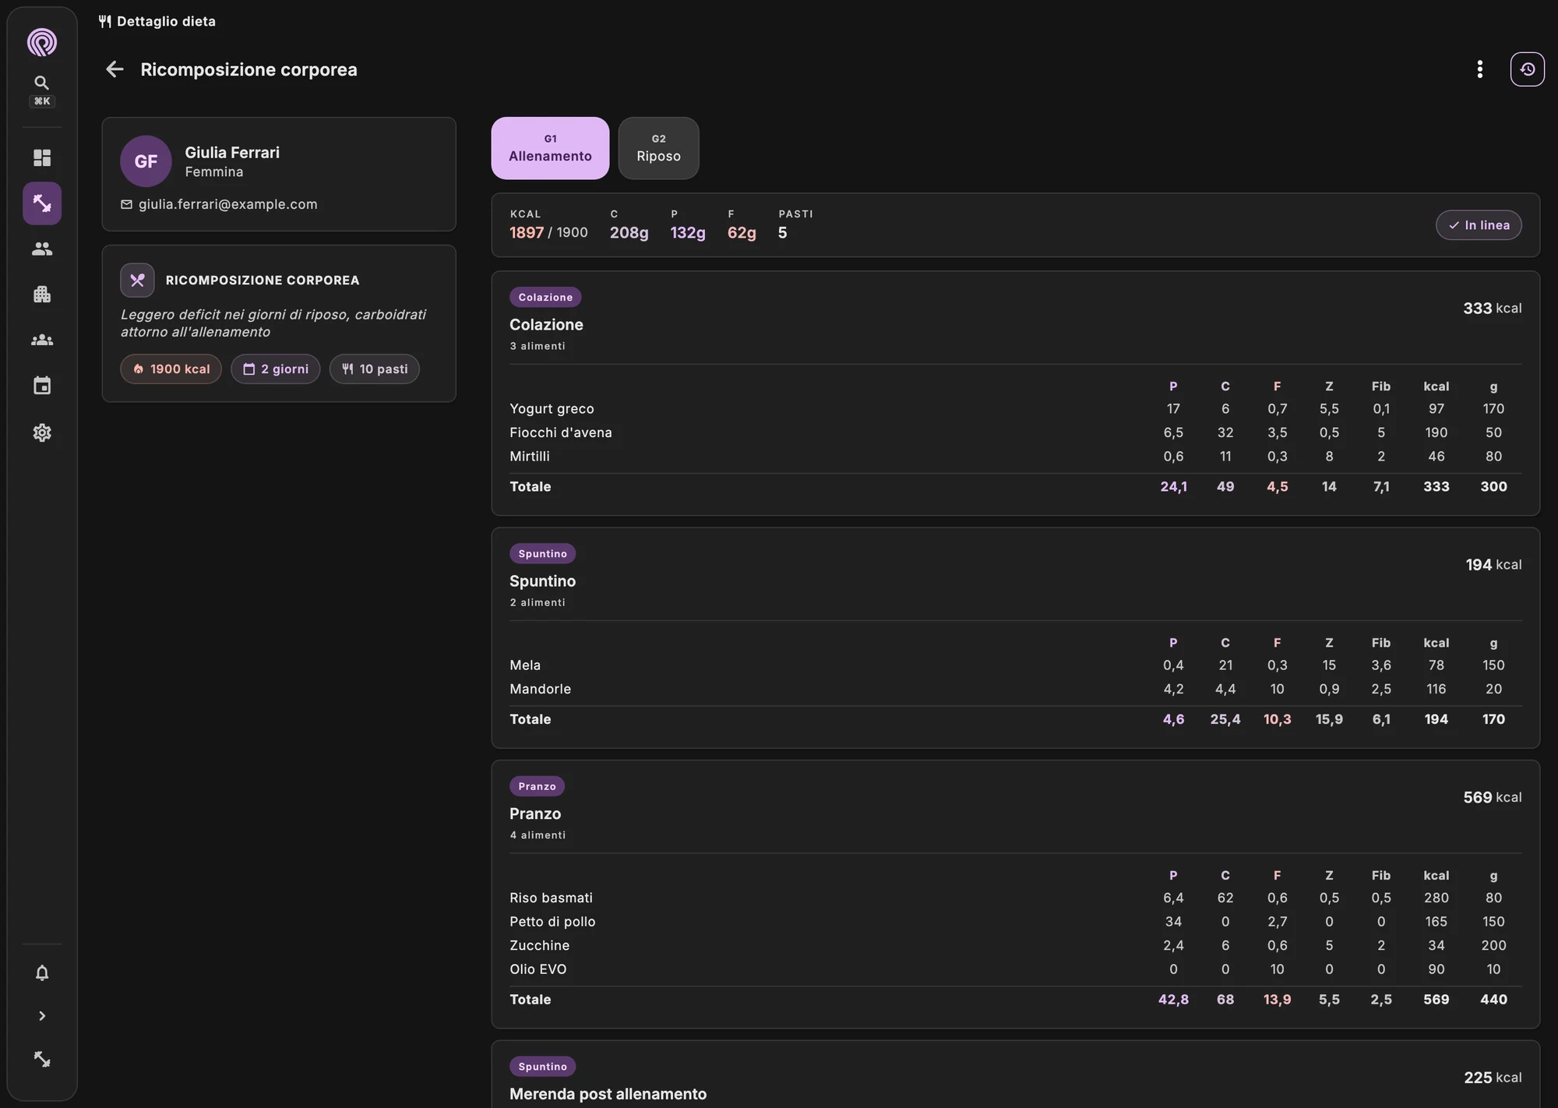Open the building organization icon

(x=42, y=295)
